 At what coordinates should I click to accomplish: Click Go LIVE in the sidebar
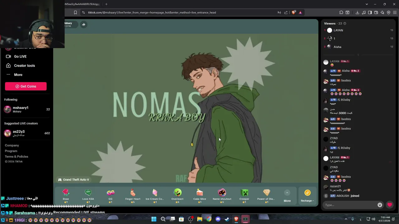[x=20, y=56]
